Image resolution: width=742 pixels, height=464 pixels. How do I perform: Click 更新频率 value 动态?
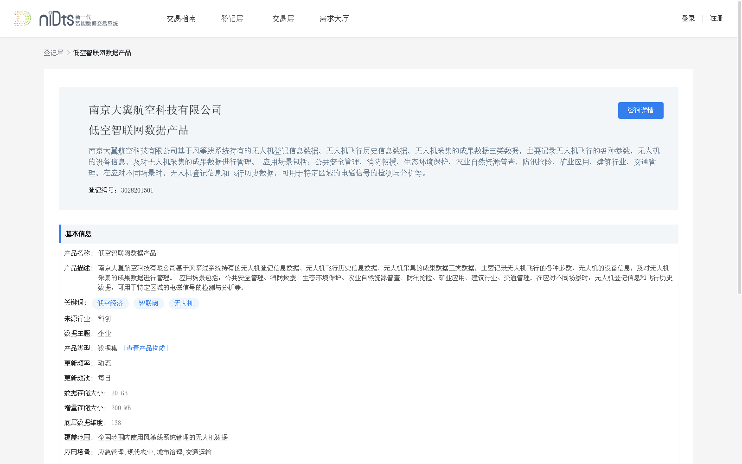[x=104, y=363]
